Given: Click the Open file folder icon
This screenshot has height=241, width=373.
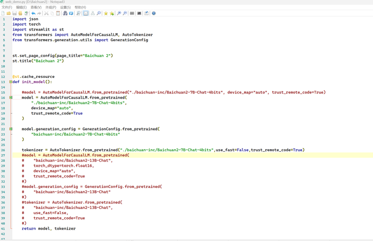Looking at the screenshot, I should pyautogui.click(x=9, y=13).
